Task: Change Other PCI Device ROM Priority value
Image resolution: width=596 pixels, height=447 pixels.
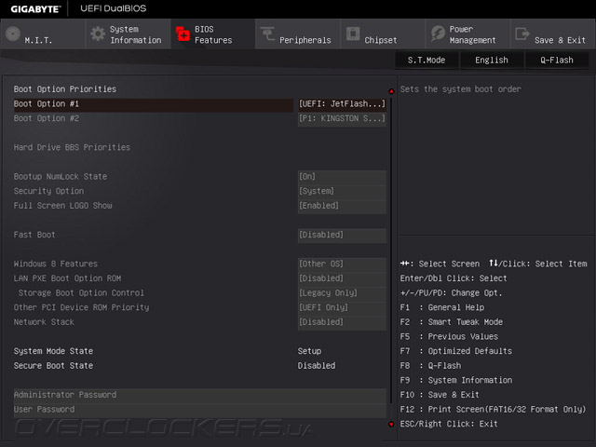Action: tap(342, 307)
